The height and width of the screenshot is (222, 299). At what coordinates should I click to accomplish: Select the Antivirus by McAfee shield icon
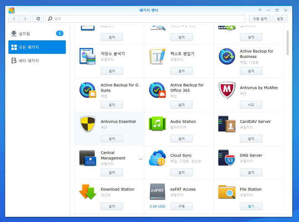click(x=227, y=90)
